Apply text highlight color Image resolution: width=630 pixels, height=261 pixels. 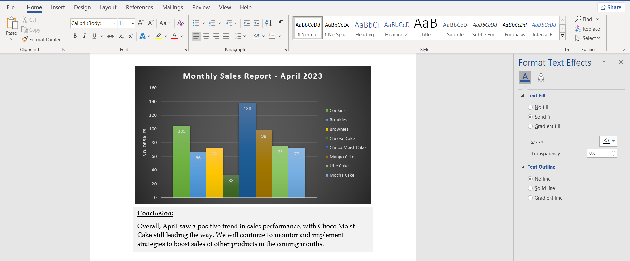[158, 36]
